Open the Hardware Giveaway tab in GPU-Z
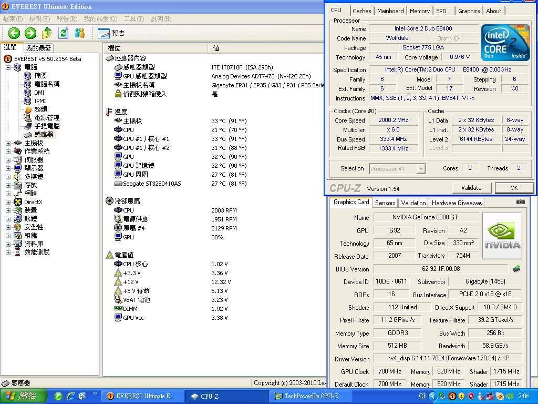The height and width of the screenshot is (404, 538). [457, 203]
